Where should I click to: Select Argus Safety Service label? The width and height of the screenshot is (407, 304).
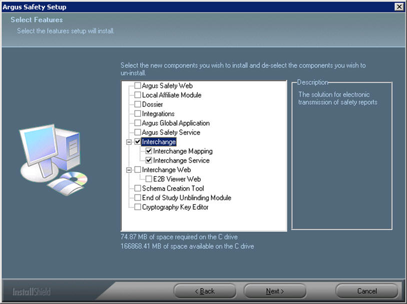pyautogui.click(x=171, y=132)
